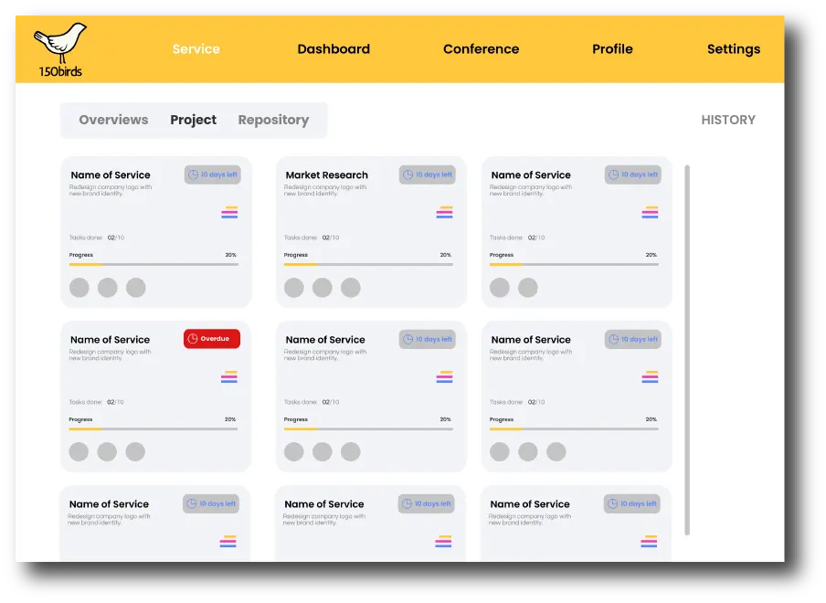Click the progress bar on the two-avatar card
This screenshot has width=826, height=603.
[x=574, y=264]
